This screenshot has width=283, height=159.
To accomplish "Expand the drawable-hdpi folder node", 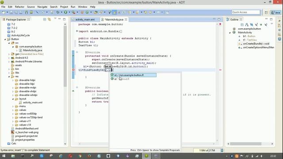I will 13,80.
